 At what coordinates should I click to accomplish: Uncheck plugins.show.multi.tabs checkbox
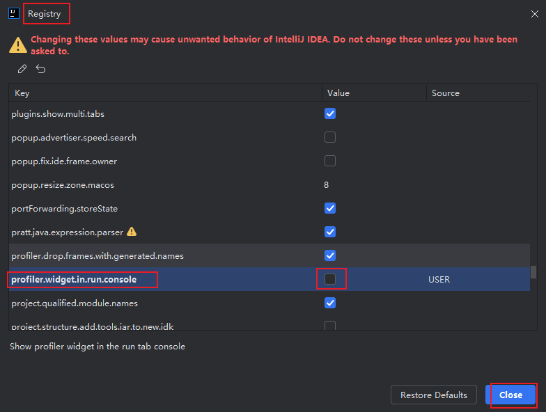point(330,113)
